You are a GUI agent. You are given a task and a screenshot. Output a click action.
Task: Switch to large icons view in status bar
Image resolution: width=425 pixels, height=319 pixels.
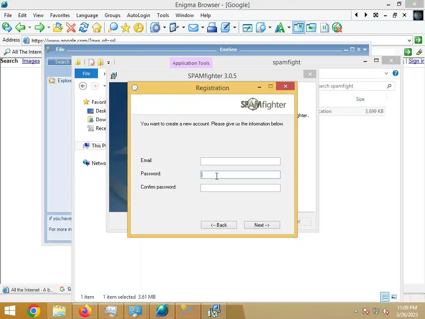coord(394,297)
